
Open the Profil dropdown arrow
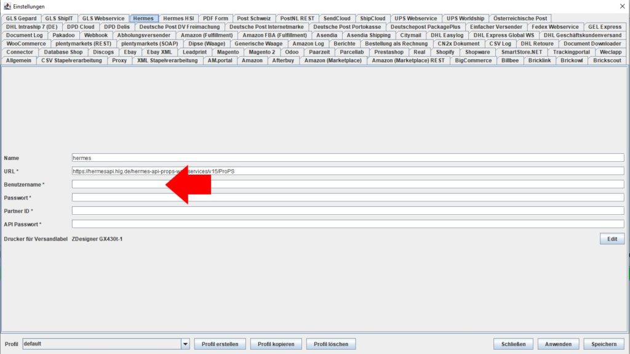[x=185, y=344]
